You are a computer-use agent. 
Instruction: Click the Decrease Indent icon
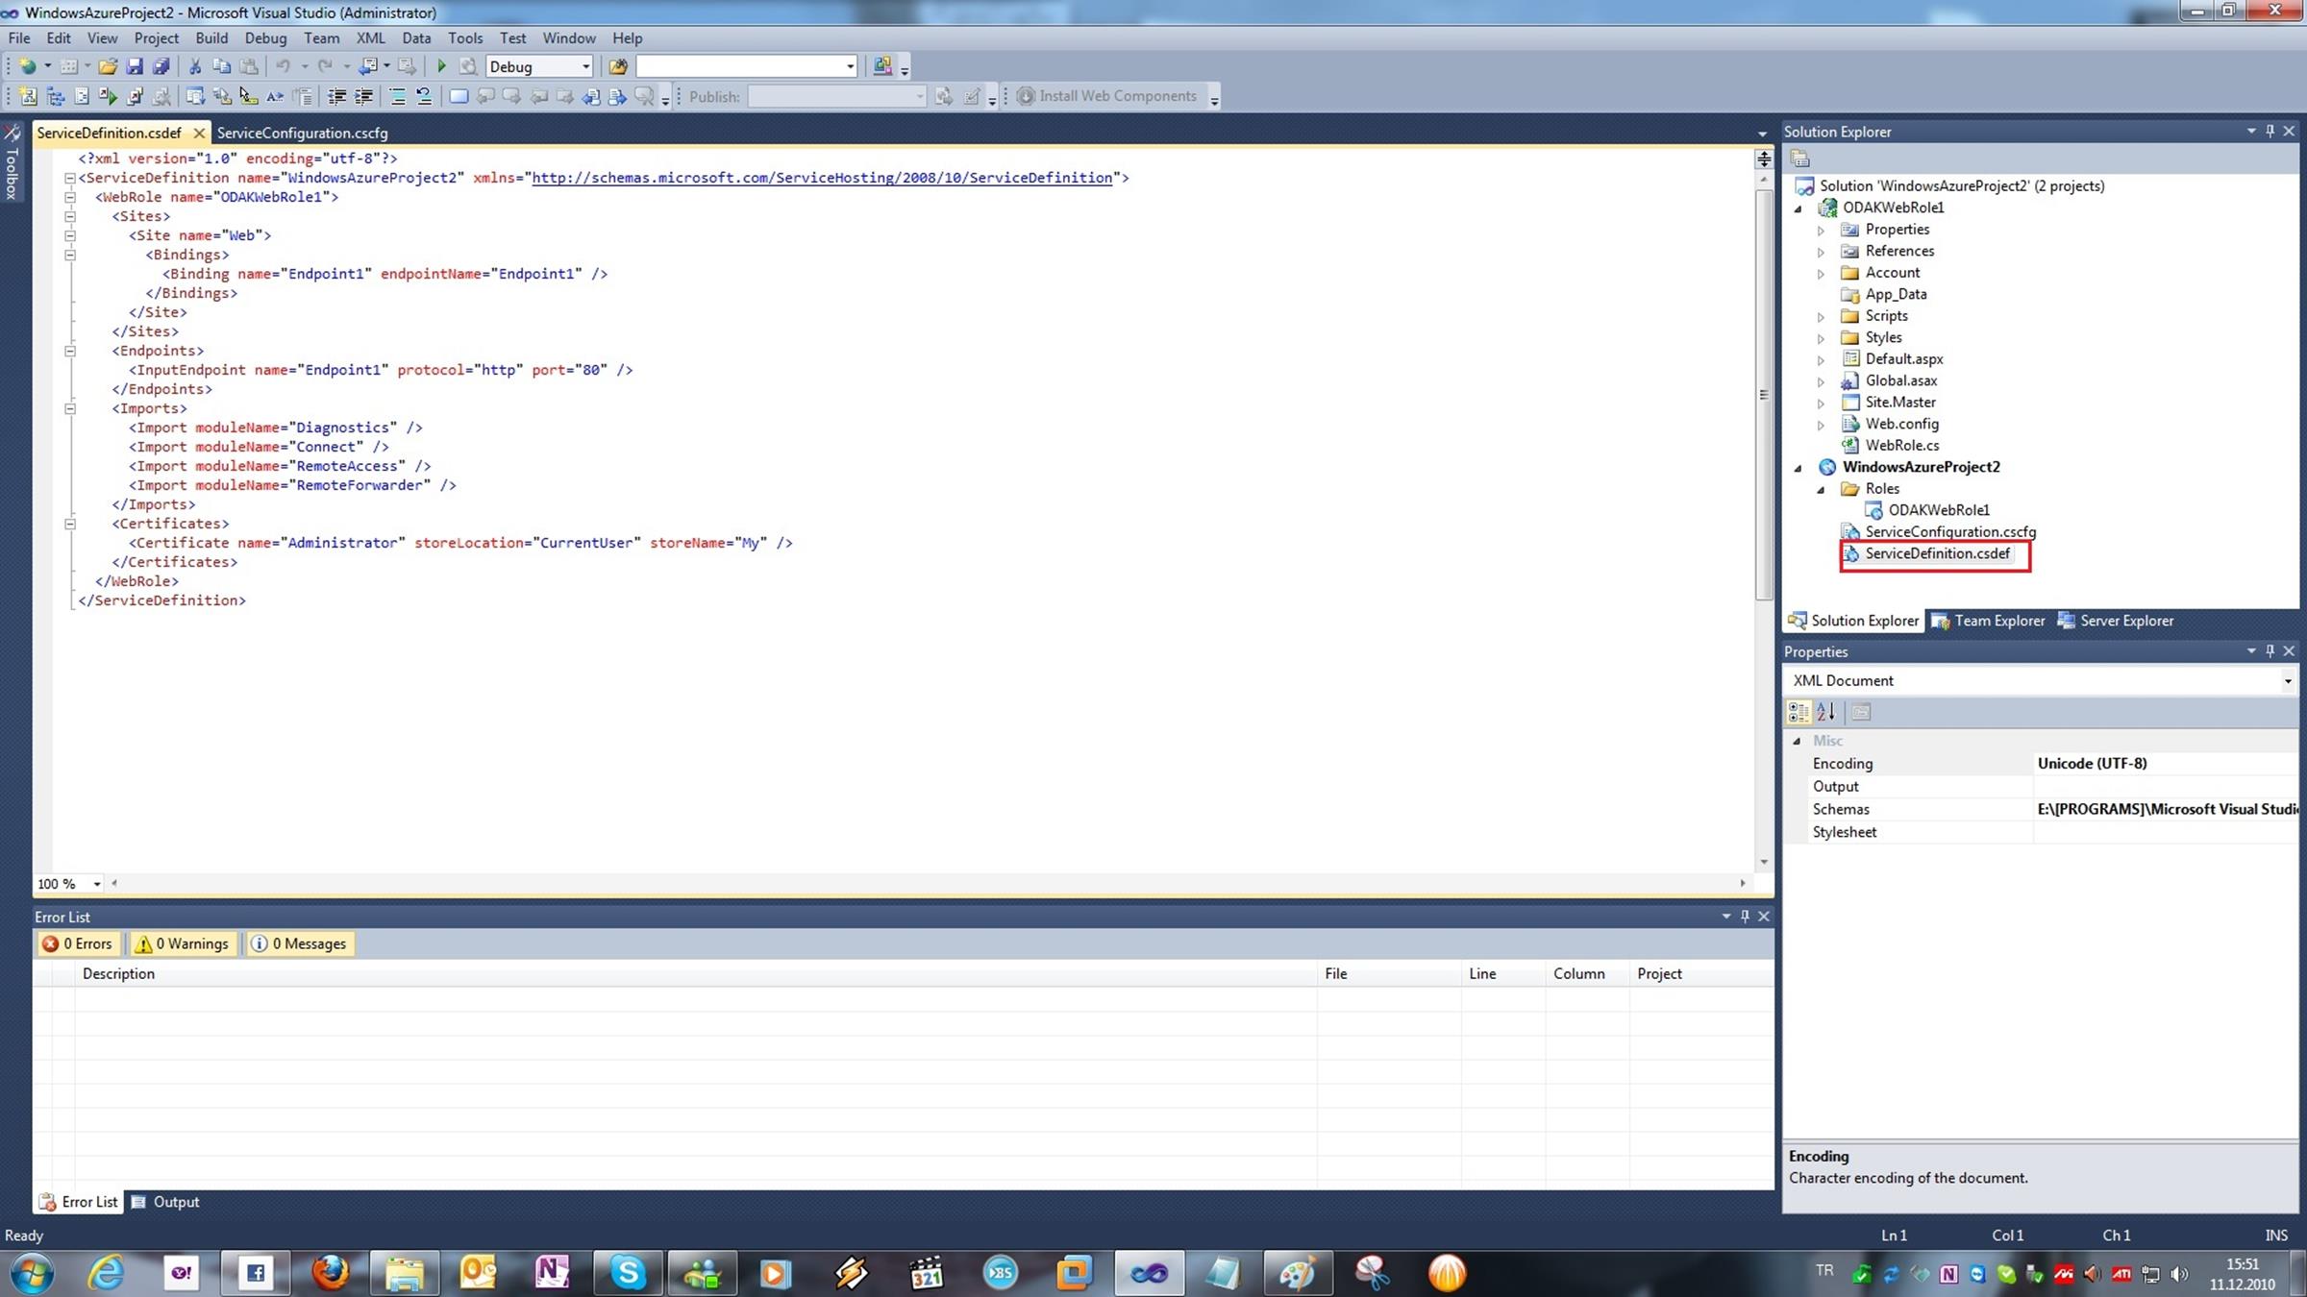click(x=336, y=96)
